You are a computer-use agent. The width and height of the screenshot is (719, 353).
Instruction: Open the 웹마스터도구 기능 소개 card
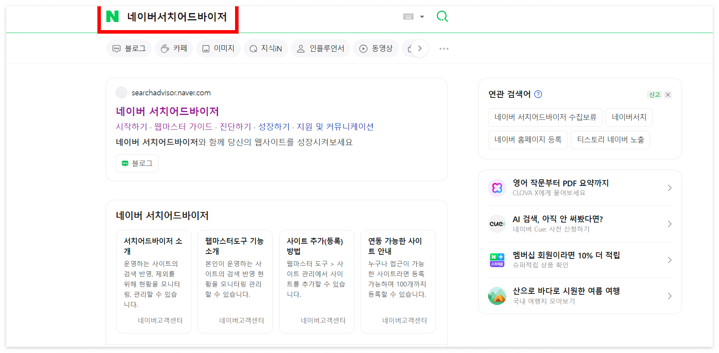tap(235, 282)
